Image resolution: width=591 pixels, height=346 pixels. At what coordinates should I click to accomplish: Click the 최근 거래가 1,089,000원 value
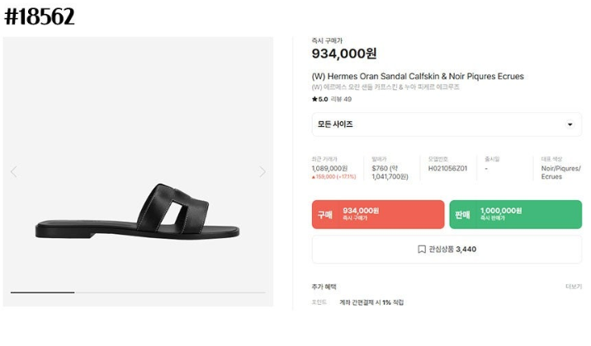pos(329,169)
